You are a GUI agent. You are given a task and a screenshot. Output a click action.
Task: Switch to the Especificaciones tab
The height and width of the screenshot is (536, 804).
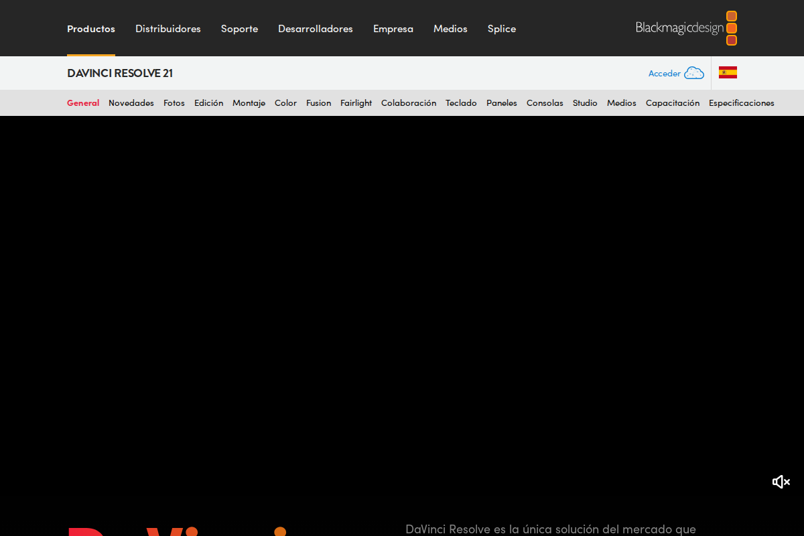click(x=742, y=103)
